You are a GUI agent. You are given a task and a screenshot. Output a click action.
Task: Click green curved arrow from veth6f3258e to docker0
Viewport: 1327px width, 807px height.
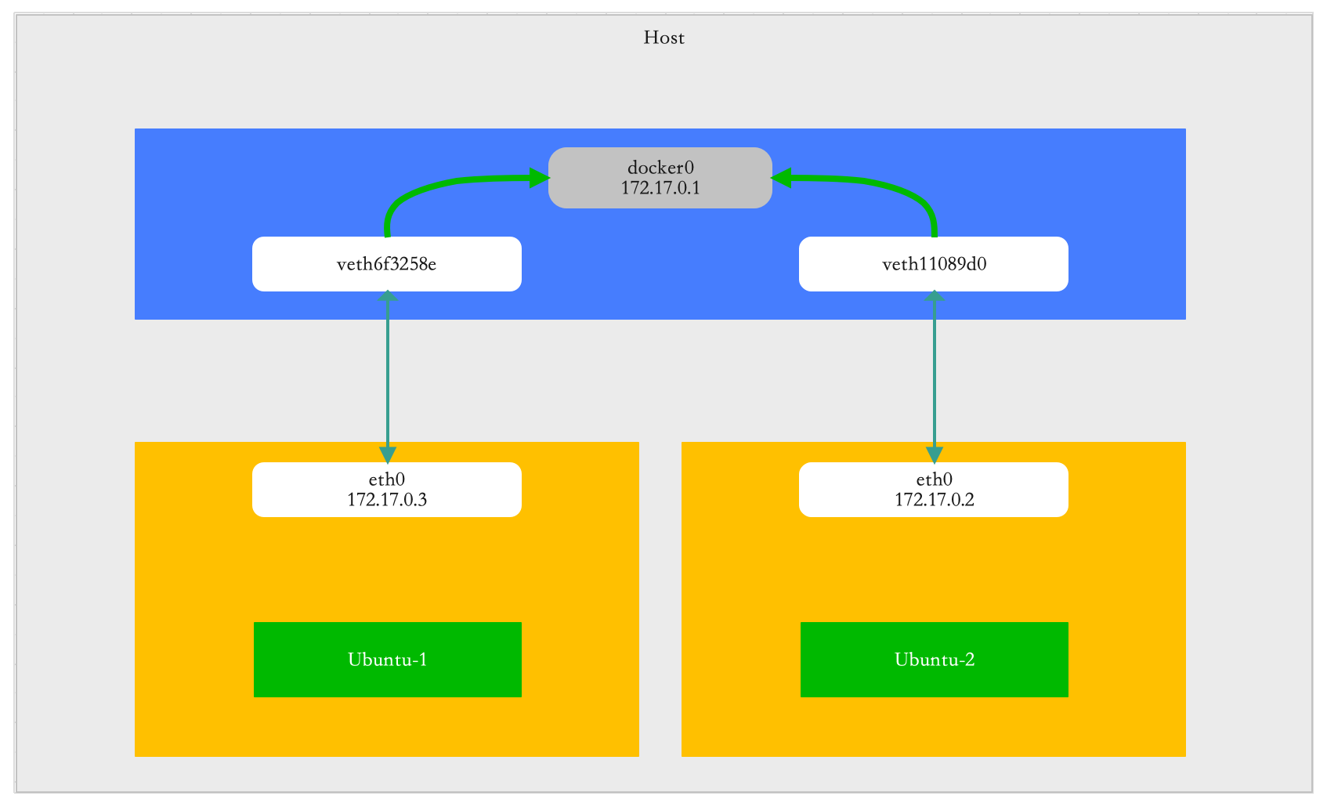click(423, 188)
